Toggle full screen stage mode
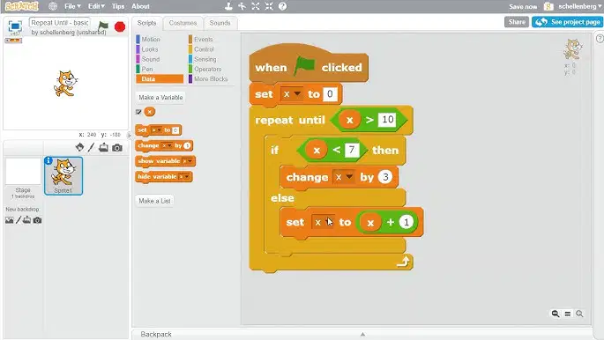Screen dimensions: 604x340 tap(15, 26)
